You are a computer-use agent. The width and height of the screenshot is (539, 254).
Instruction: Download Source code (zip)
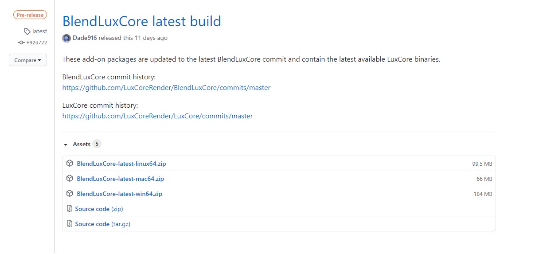(99, 209)
